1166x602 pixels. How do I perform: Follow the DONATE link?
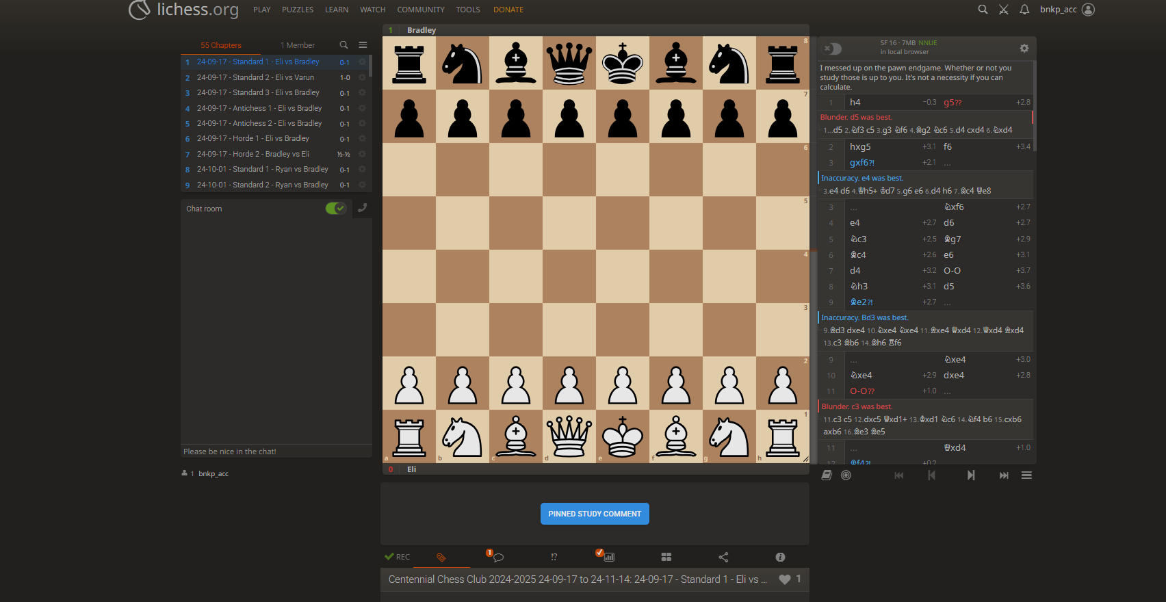(508, 10)
